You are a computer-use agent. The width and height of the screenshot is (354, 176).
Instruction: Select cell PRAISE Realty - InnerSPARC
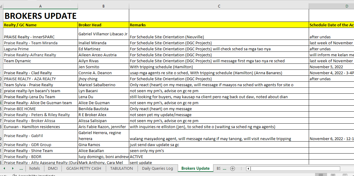point(40,34)
